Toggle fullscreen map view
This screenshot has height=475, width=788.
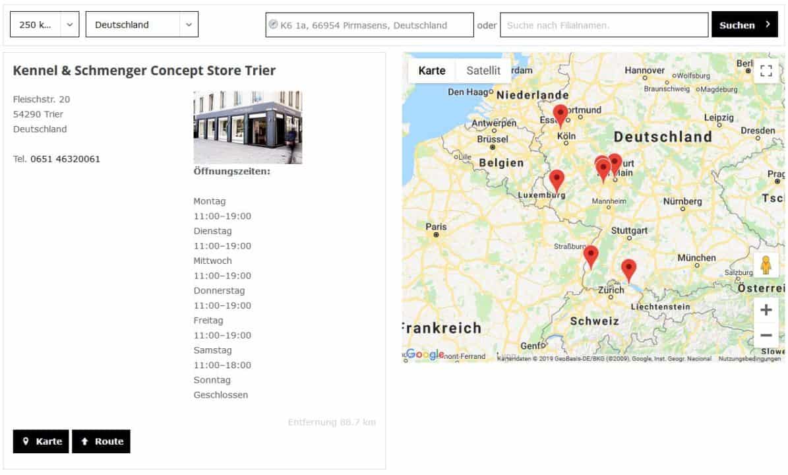766,71
